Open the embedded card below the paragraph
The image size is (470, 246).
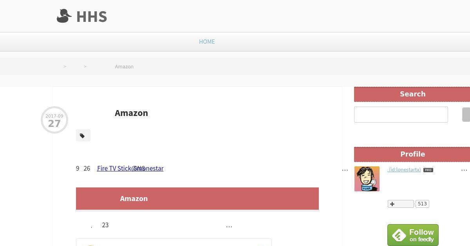click(174, 242)
